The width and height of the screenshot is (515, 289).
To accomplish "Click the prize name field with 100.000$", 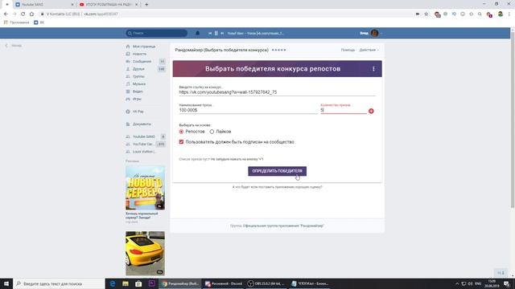I will click(248, 111).
